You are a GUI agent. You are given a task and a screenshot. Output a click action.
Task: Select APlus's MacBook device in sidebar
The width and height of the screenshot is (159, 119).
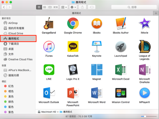[18, 70]
